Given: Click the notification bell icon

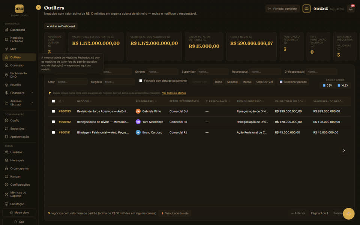Looking at the screenshot, I should pyautogui.click(x=351, y=9).
